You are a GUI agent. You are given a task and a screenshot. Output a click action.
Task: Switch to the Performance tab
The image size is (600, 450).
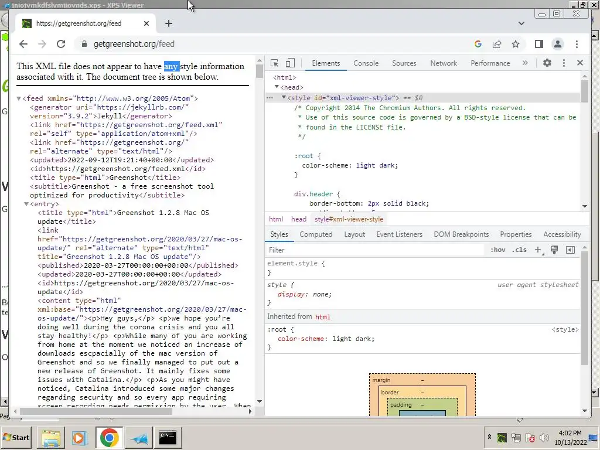tap(490, 63)
